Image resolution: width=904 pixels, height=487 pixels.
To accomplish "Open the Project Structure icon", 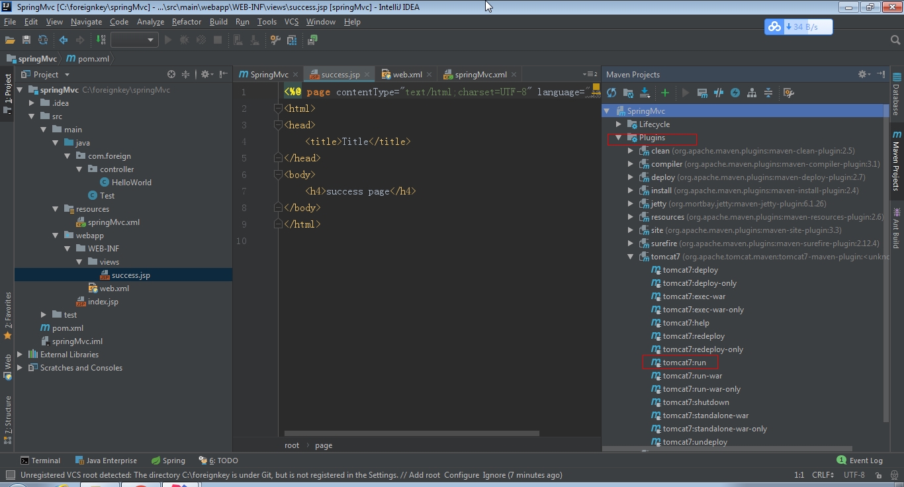I will pos(292,40).
